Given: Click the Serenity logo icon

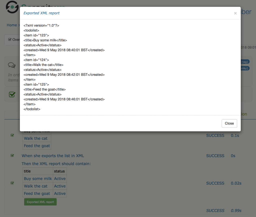Looking at the screenshot, I should 12,7.
